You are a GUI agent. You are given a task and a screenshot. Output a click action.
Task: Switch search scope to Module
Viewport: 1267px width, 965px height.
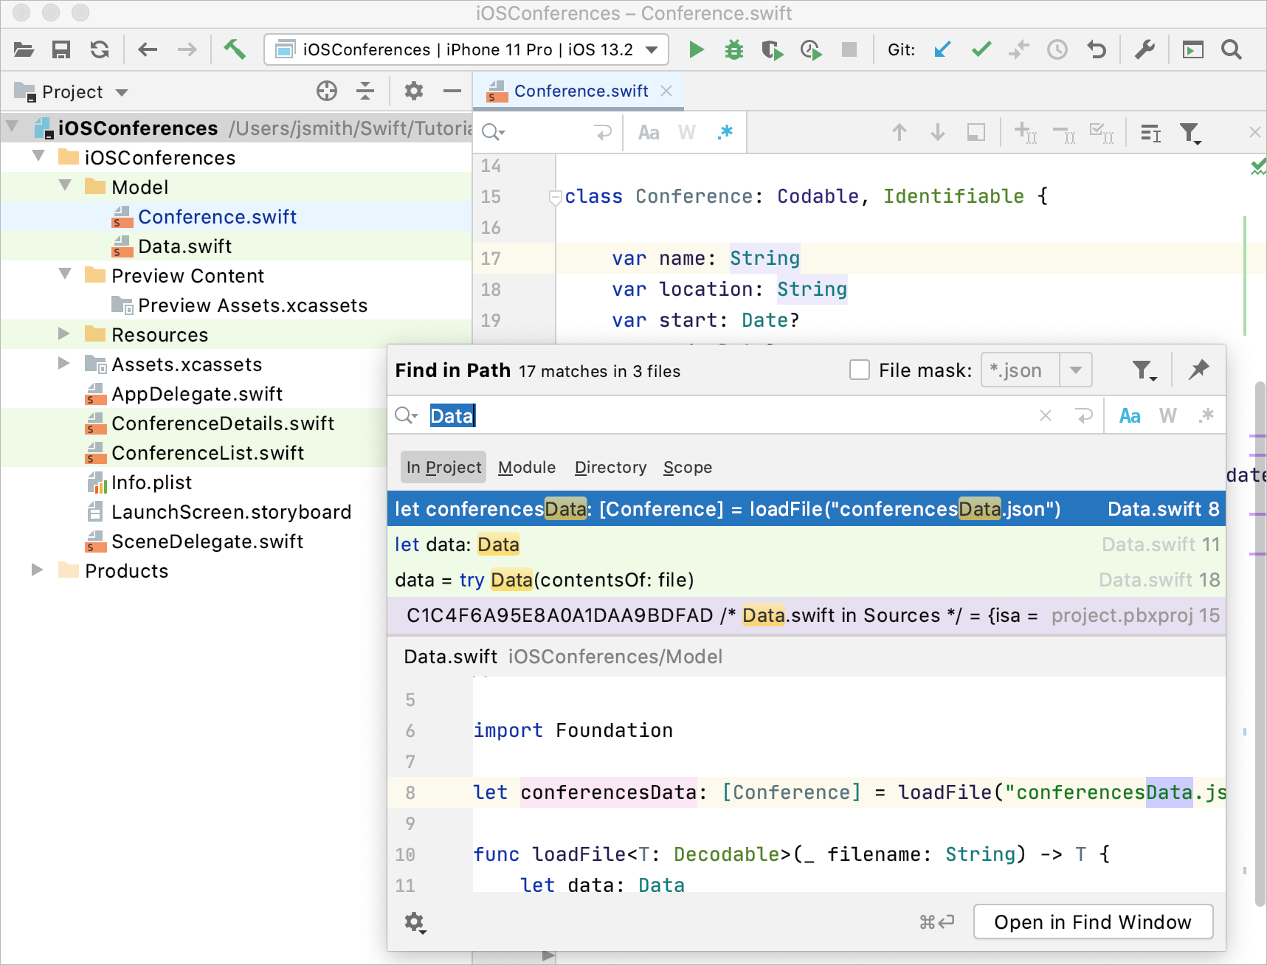527,467
